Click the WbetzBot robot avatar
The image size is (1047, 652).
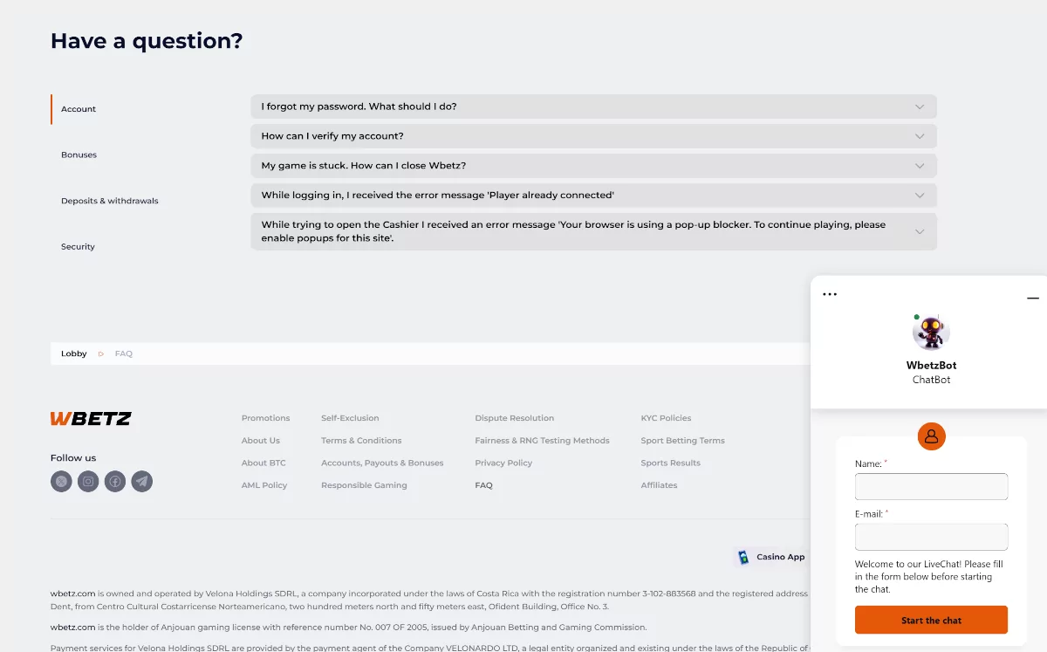click(931, 333)
